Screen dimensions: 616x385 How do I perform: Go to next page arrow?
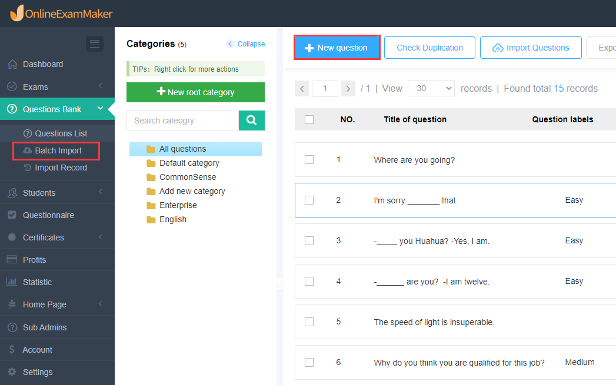click(x=348, y=89)
